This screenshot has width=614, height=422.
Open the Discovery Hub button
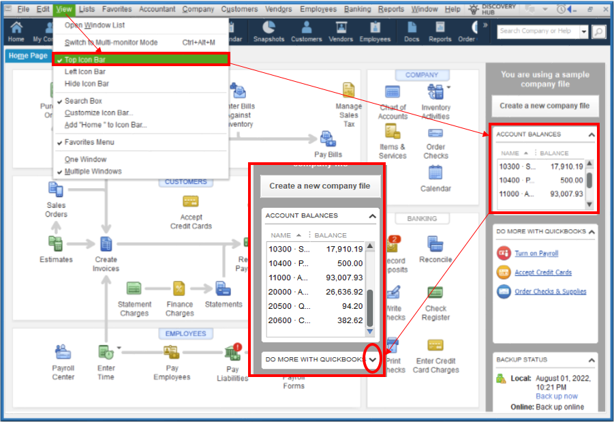[492, 9]
